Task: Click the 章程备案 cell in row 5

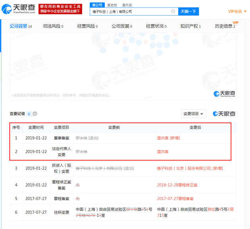Action: point(62,198)
